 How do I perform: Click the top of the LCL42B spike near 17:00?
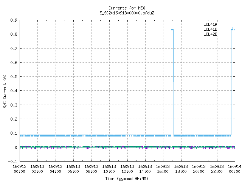tap(172, 30)
